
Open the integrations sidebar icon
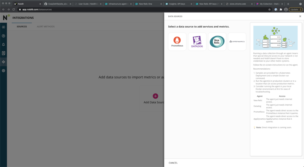point(4,62)
